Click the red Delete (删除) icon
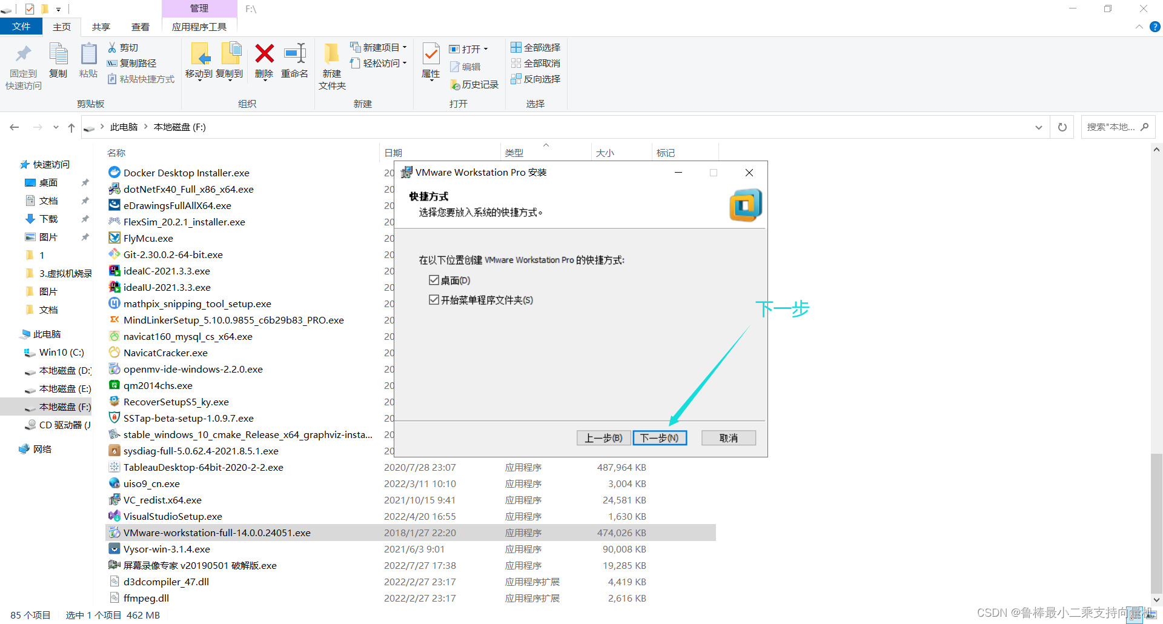 coord(264,53)
